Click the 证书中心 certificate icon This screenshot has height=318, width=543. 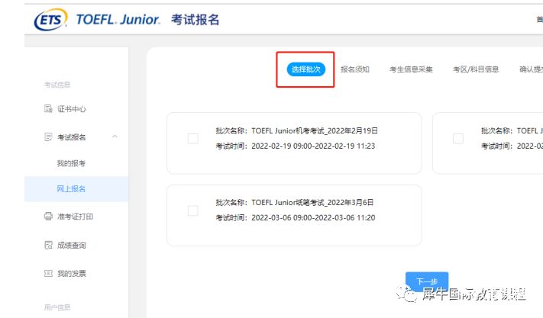tap(48, 109)
